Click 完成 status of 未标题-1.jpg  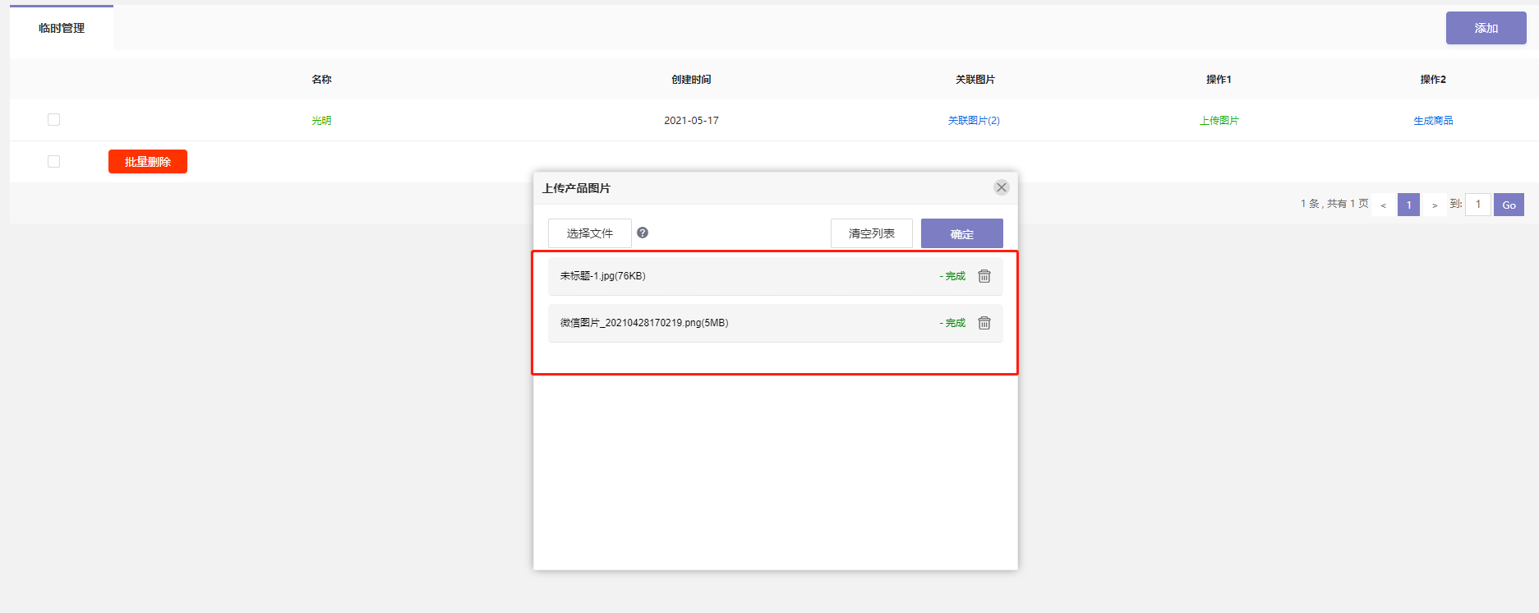pos(953,276)
